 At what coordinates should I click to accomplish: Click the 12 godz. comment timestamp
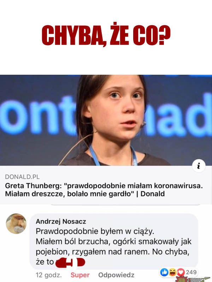49,275
